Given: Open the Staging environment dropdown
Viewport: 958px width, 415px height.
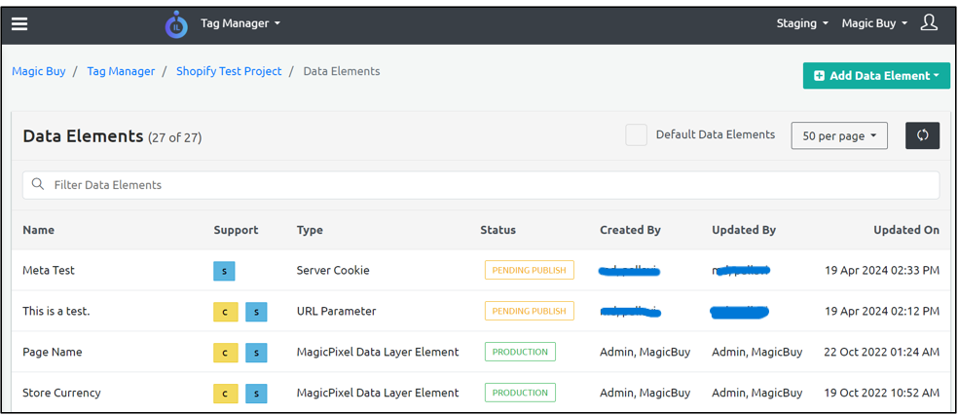Looking at the screenshot, I should point(802,23).
